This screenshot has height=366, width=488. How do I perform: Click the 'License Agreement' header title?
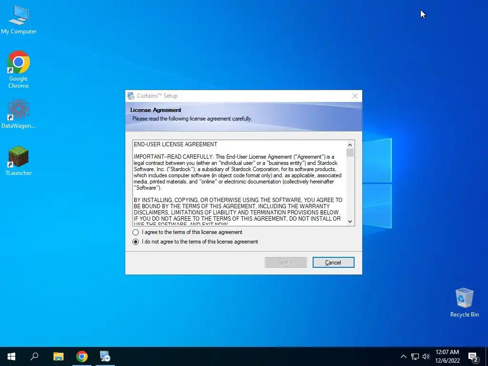[x=156, y=110]
